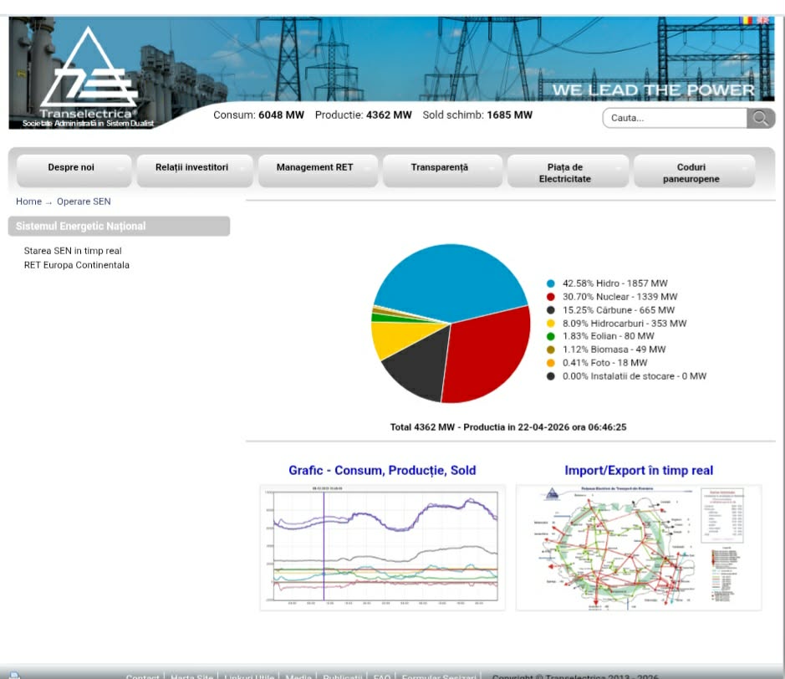This screenshot has height=679, width=785.
Task: Click the blue Hidro legend dot
Action: pyautogui.click(x=551, y=283)
